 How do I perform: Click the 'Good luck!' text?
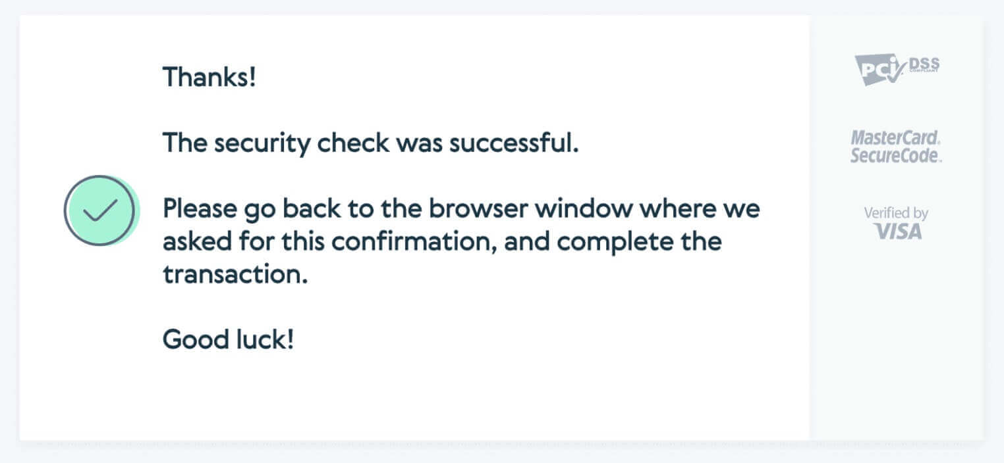click(x=228, y=340)
